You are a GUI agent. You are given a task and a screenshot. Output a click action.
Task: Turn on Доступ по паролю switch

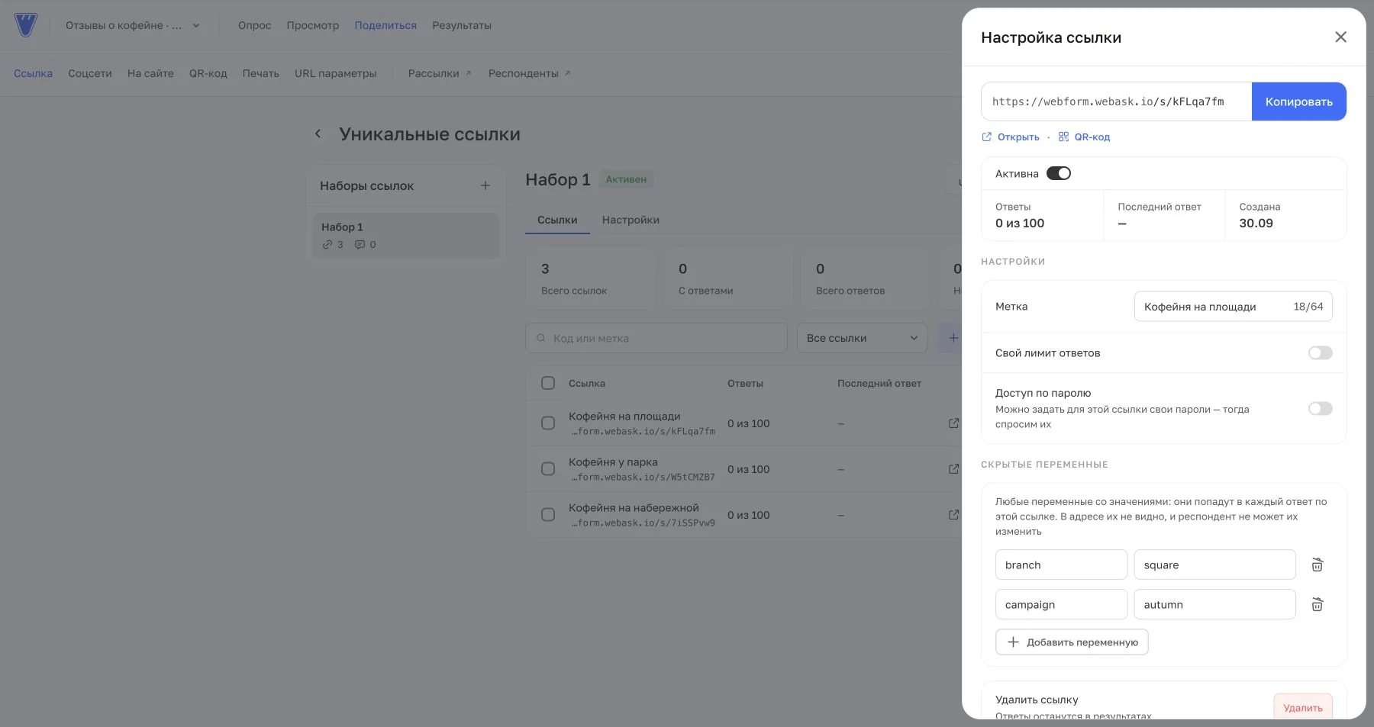(1320, 409)
